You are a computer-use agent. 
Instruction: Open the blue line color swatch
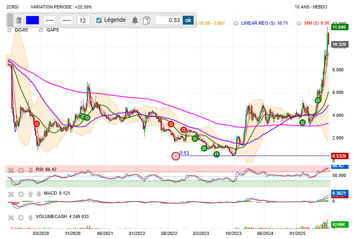pyautogui.click(x=32, y=20)
